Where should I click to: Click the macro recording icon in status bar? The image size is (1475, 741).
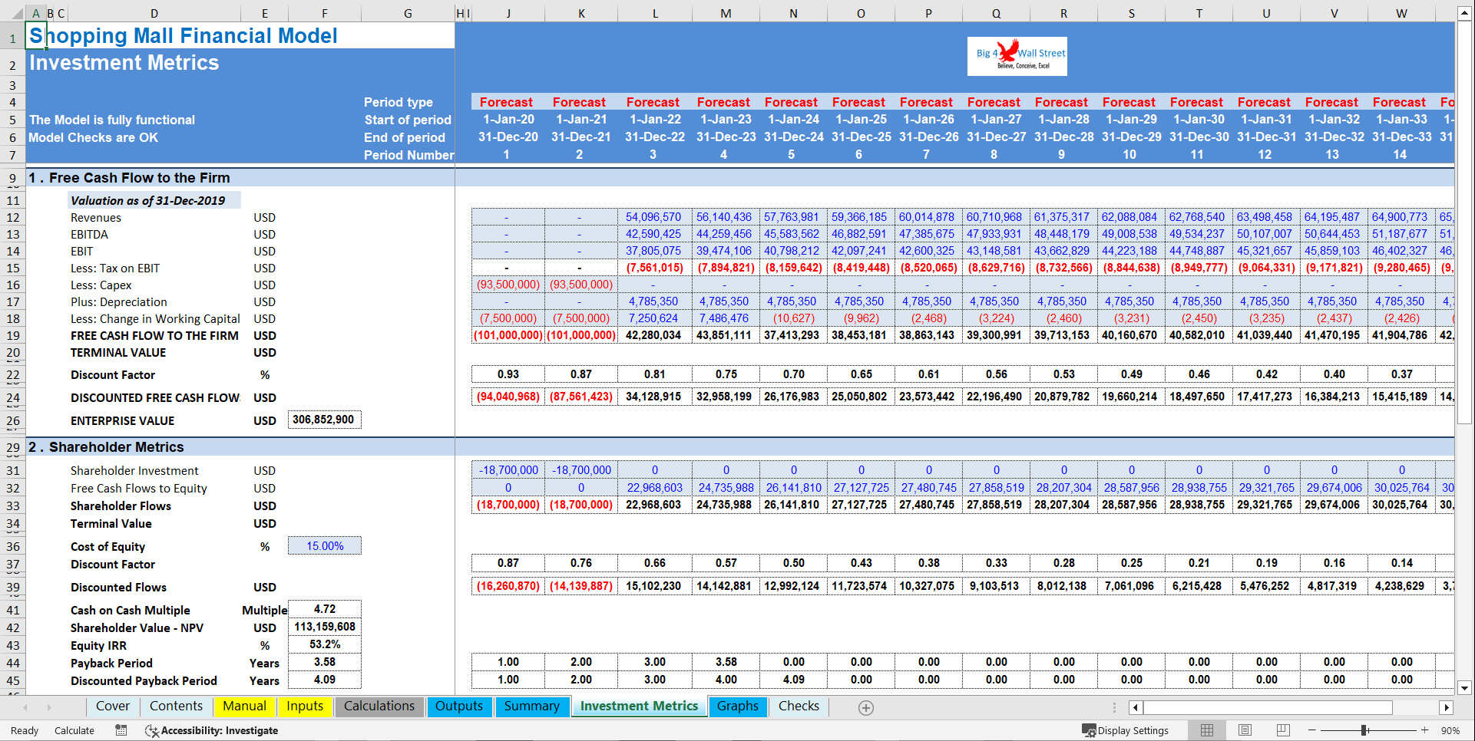121,730
